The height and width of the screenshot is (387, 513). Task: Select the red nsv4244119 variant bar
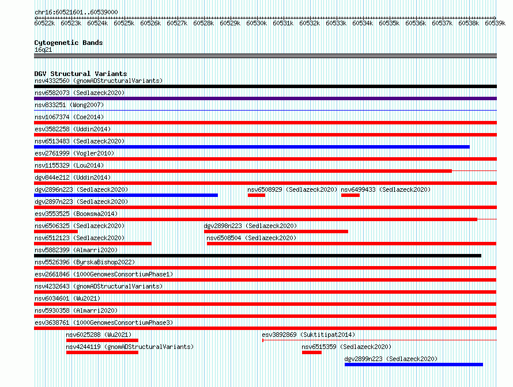(103, 352)
